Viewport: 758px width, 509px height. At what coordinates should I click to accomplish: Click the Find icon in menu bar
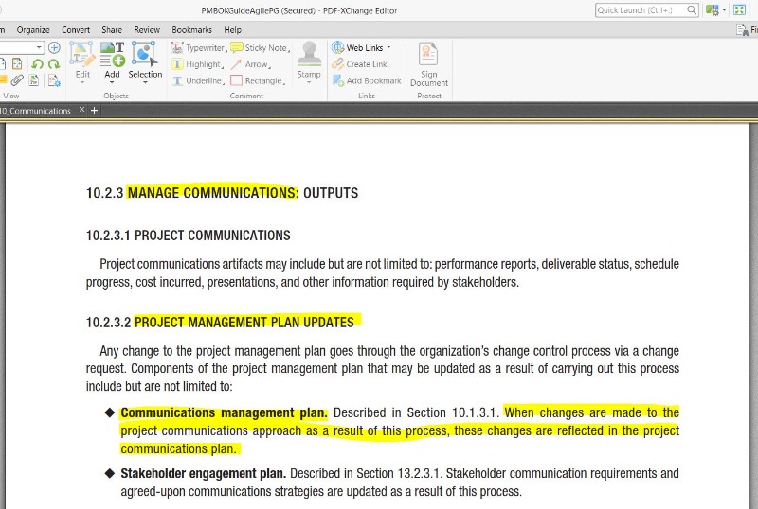pyautogui.click(x=743, y=30)
